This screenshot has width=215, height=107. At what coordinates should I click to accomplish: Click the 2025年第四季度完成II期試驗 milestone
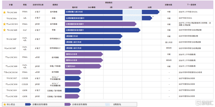coord(190,30)
